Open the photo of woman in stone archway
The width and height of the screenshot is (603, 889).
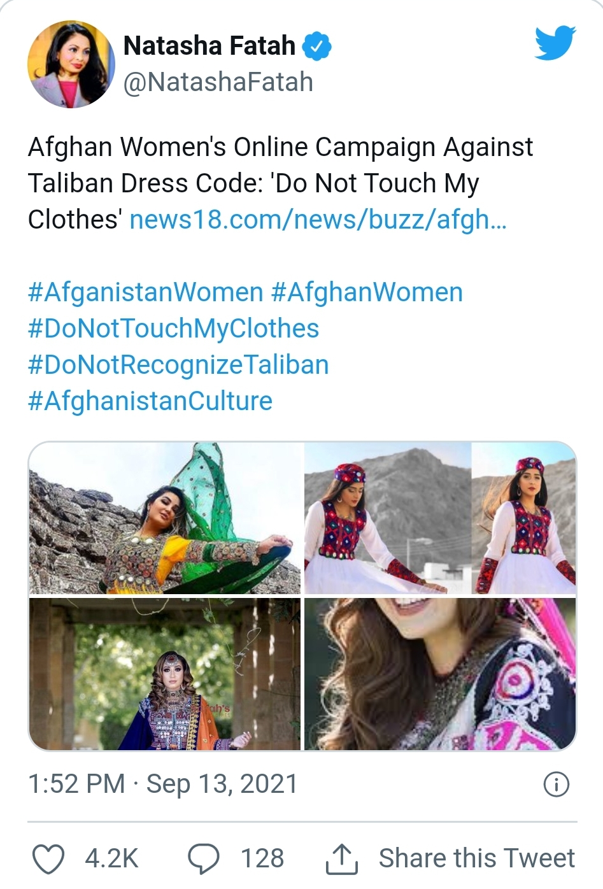[165, 674]
